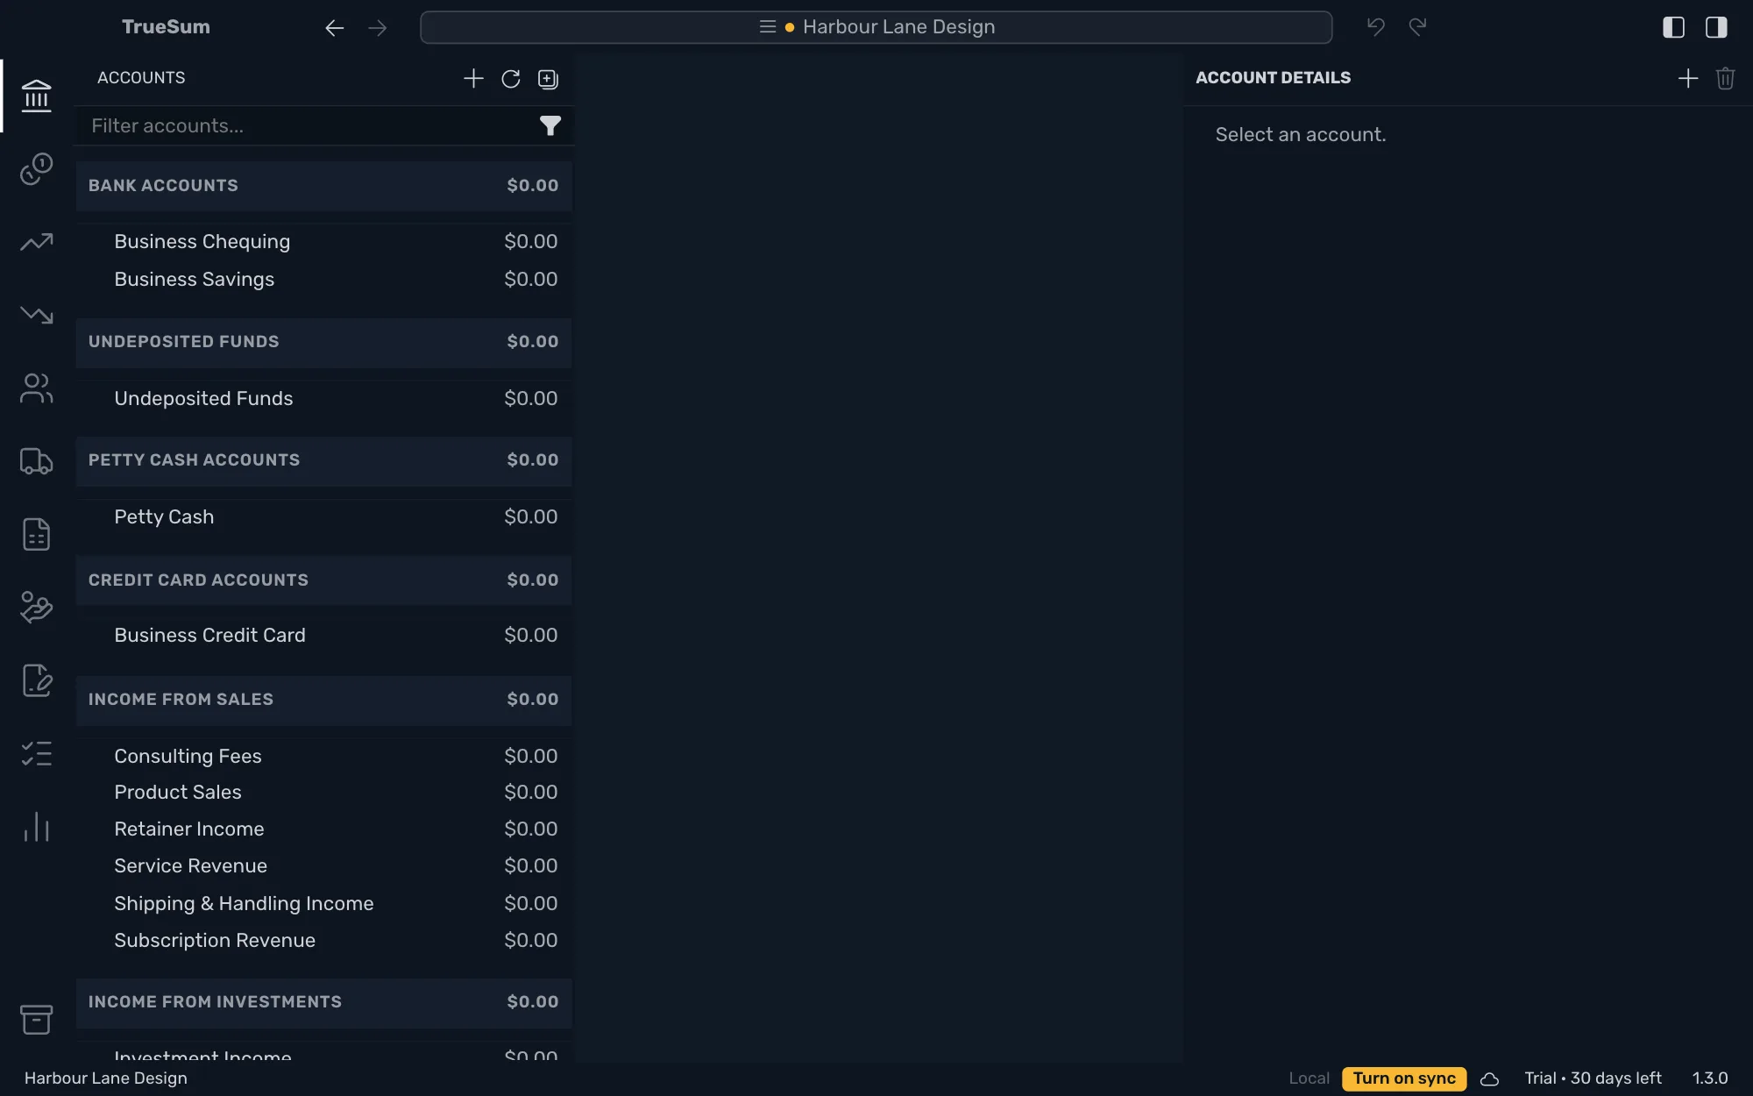The width and height of the screenshot is (1753, 1096).
Task: Open the Accounts bank icon in sidebar
Action: 36,96
